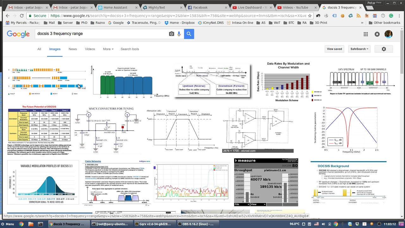This screenshot has width=405, height=228.
Task: Launch terminal from the taskbar
Action: click(x=40, y=224)
